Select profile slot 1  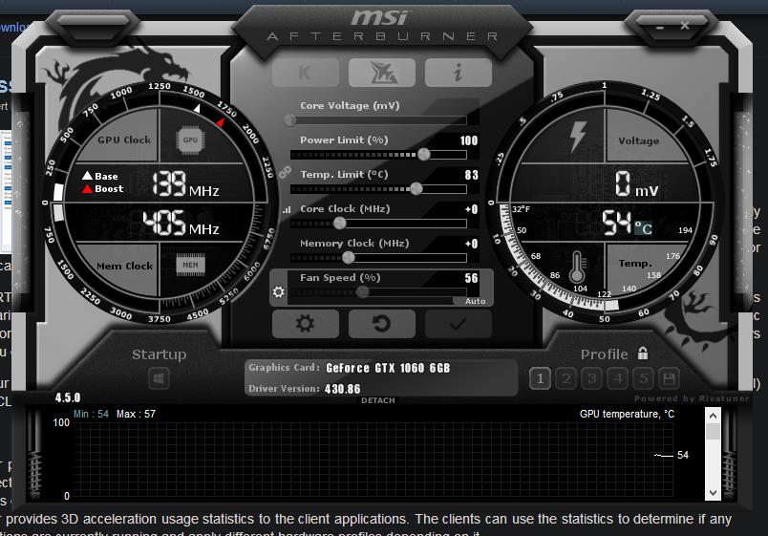click(541, 378)
